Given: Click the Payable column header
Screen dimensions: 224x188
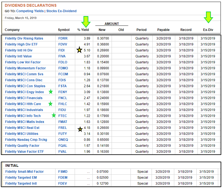Looking at the screenshot, I should [x=164, y=30].
